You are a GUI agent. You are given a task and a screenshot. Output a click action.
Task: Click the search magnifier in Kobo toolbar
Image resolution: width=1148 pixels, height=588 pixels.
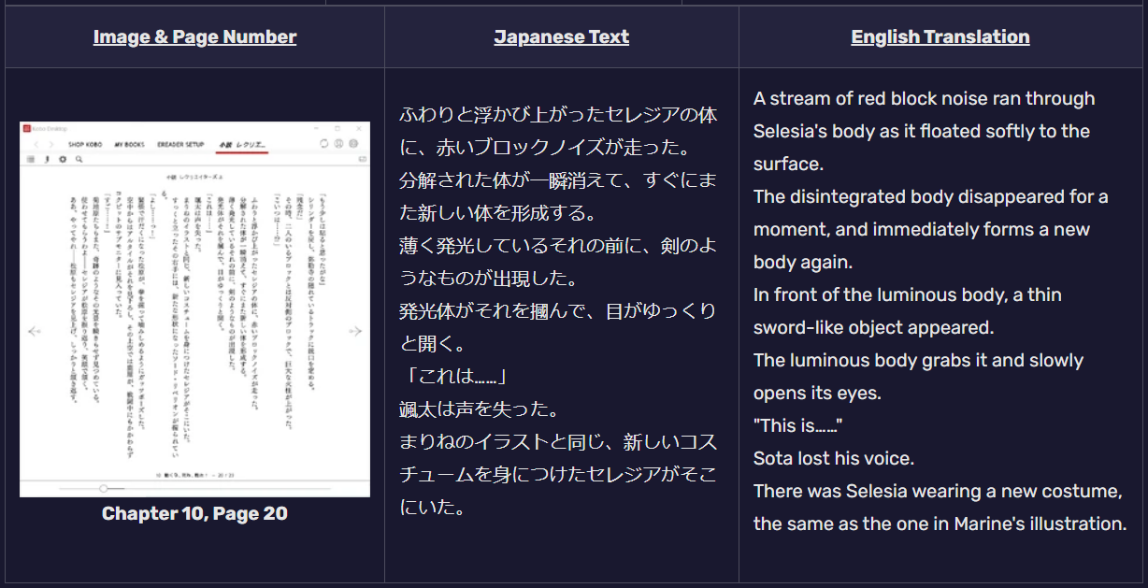(79, 159)
